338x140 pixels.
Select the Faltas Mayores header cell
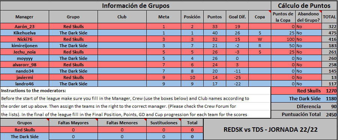coord(73,123)
